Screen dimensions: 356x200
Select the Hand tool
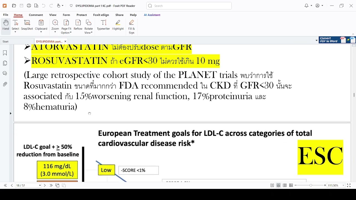click(x=6, y=25)
